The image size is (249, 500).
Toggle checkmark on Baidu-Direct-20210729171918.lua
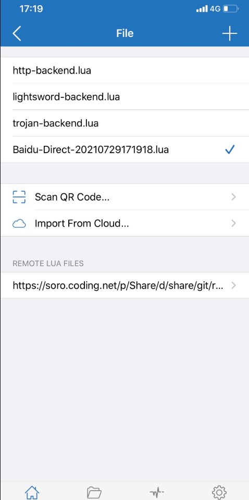coord(230,149)
